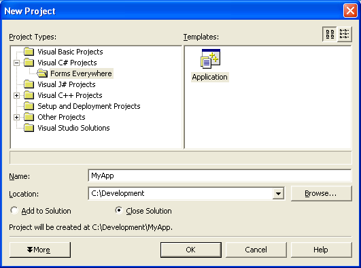Click OK to create the project
Viewport: 361px width, 268px height.
(x=191, y=250)
